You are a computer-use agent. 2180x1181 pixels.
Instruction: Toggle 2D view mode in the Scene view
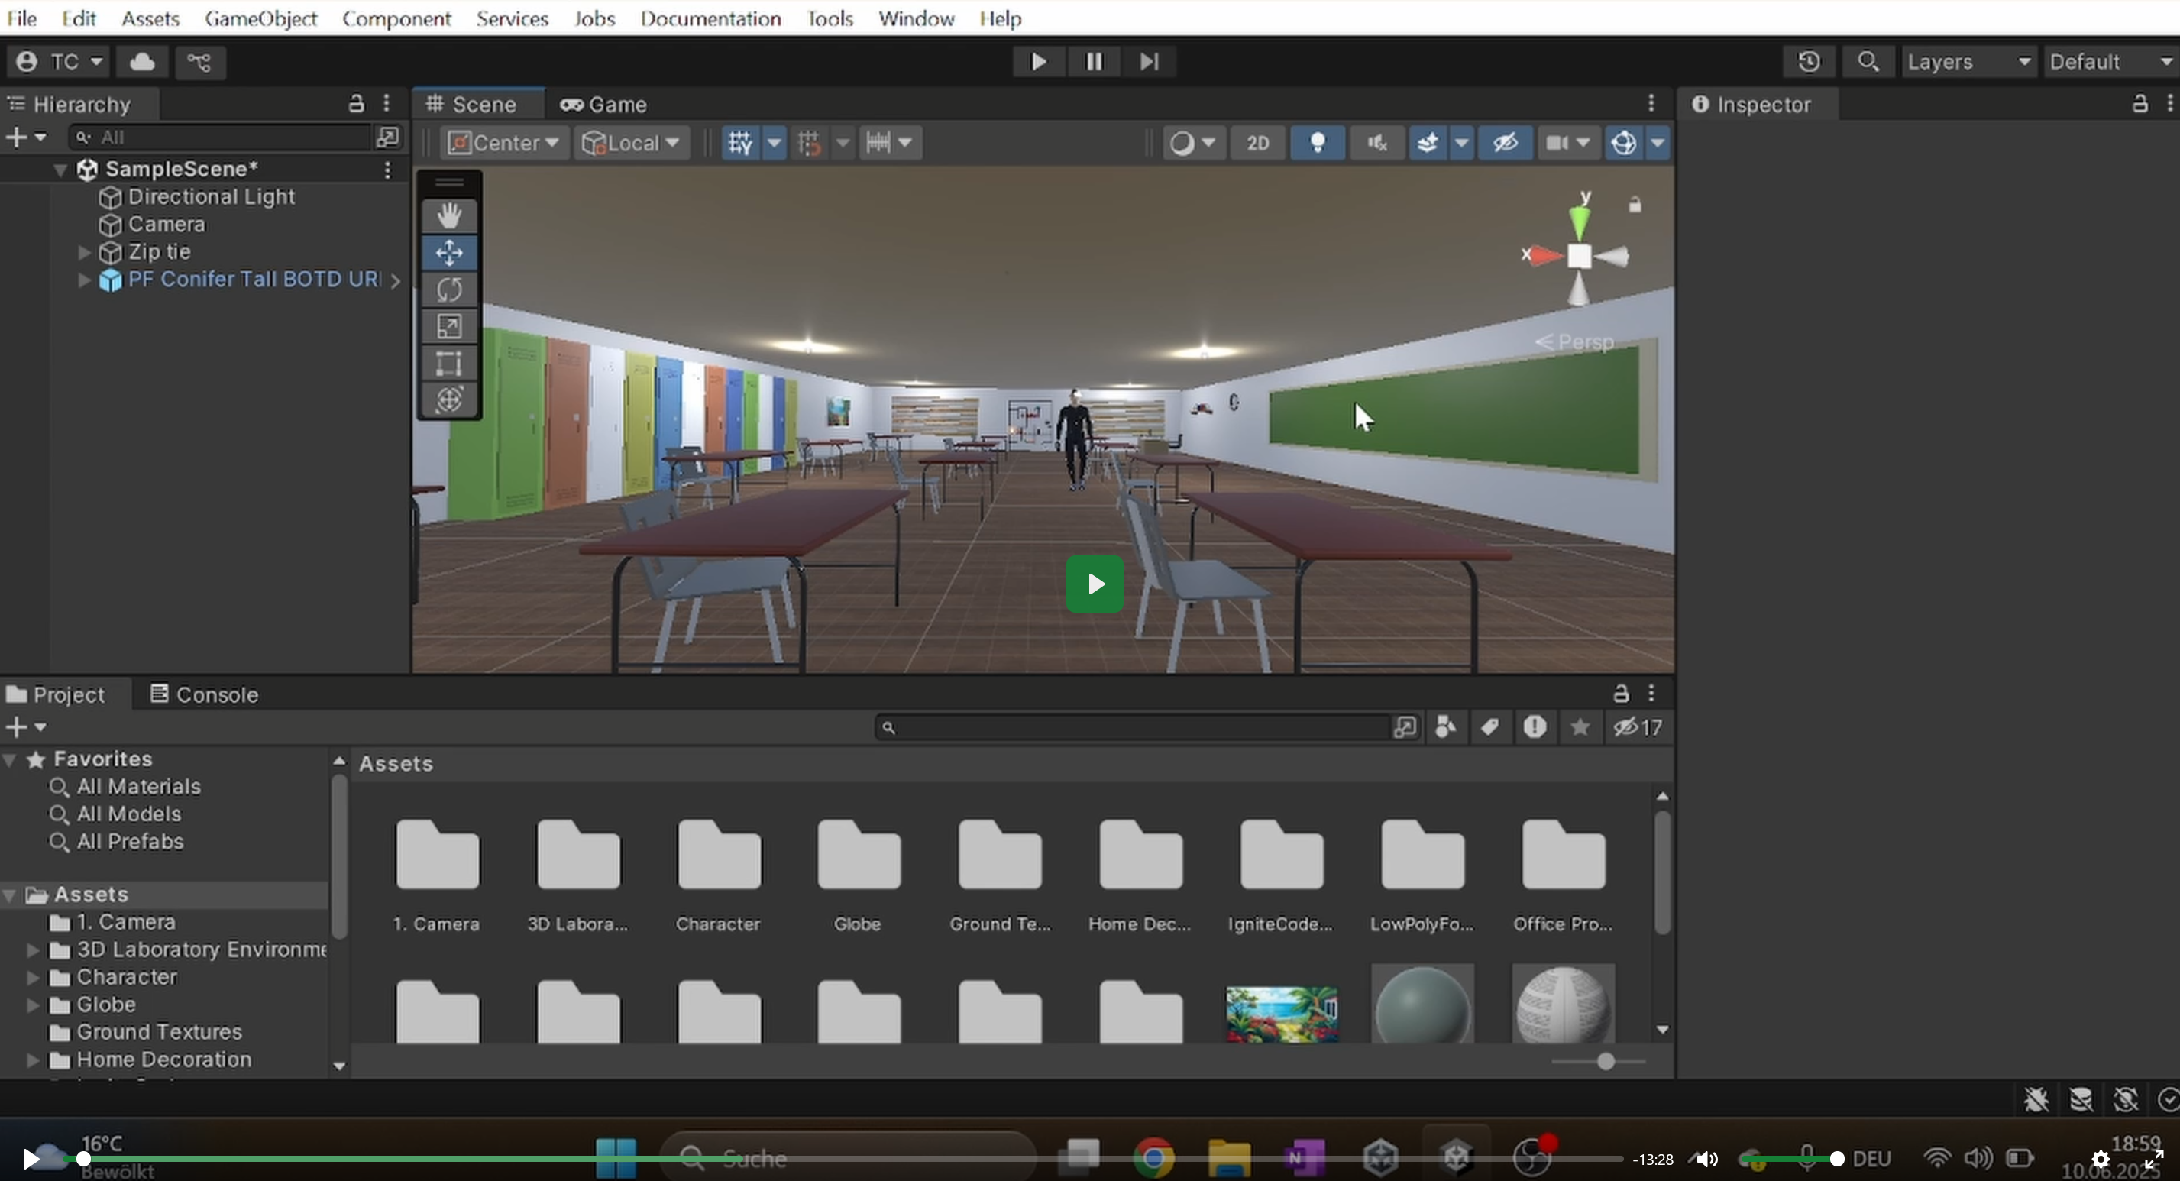(1257, 142)
